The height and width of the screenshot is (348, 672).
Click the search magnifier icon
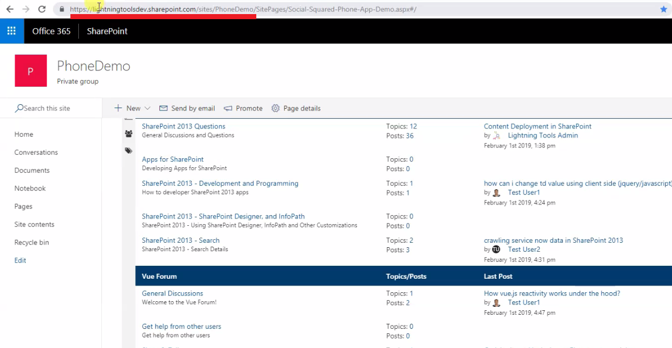point(19,109)
